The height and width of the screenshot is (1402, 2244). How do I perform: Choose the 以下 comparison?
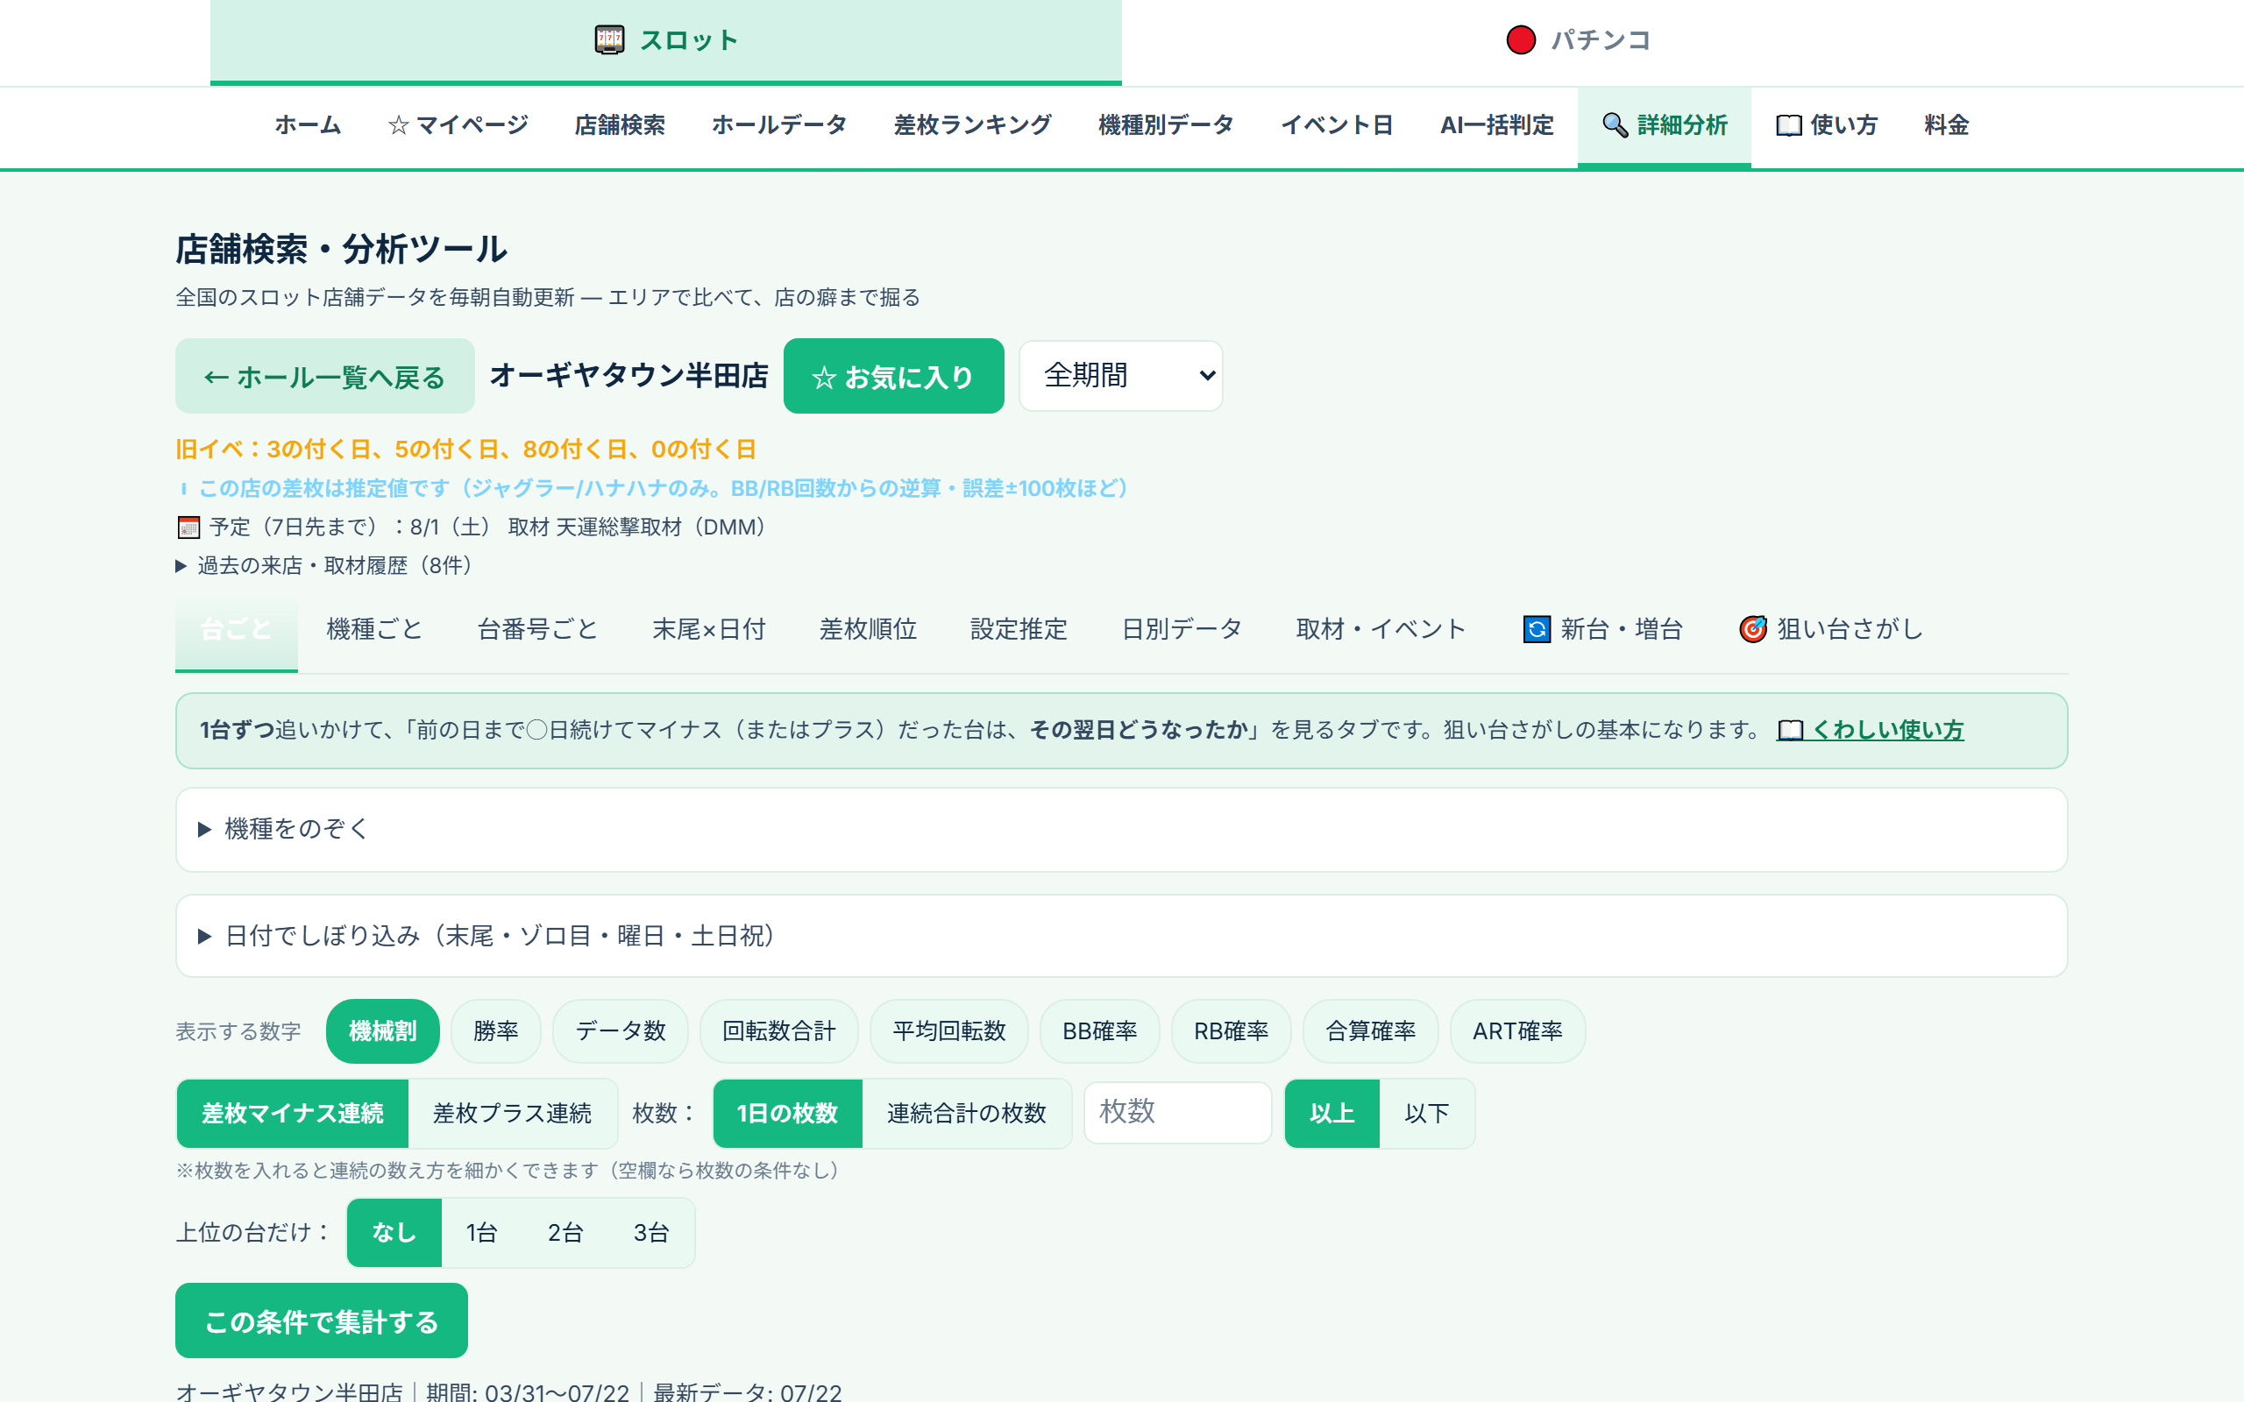[1426, 1114]
